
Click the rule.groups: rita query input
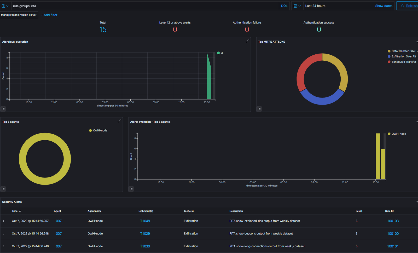[144, 6]
